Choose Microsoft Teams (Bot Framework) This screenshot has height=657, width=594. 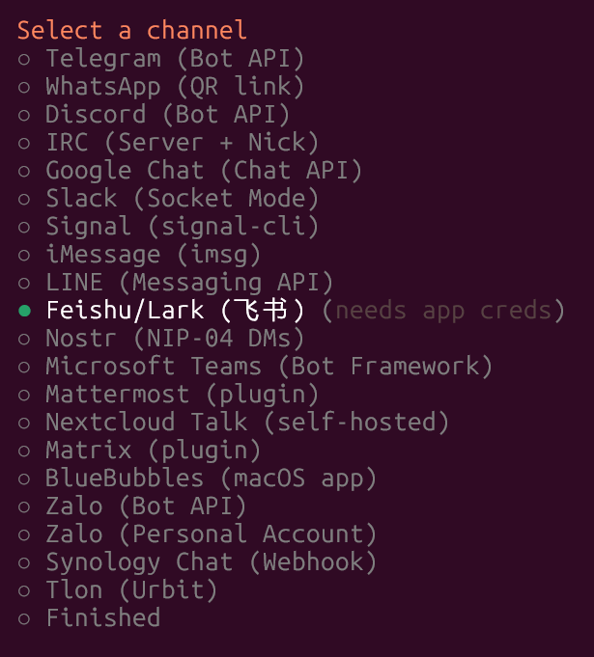(269, 367)
